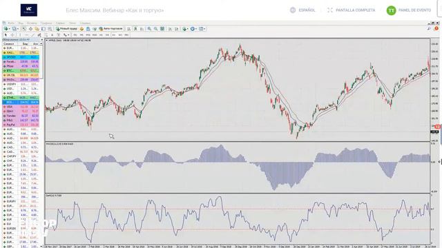Close the Market Watch panel
442x248 pixels.
point(41,40)
